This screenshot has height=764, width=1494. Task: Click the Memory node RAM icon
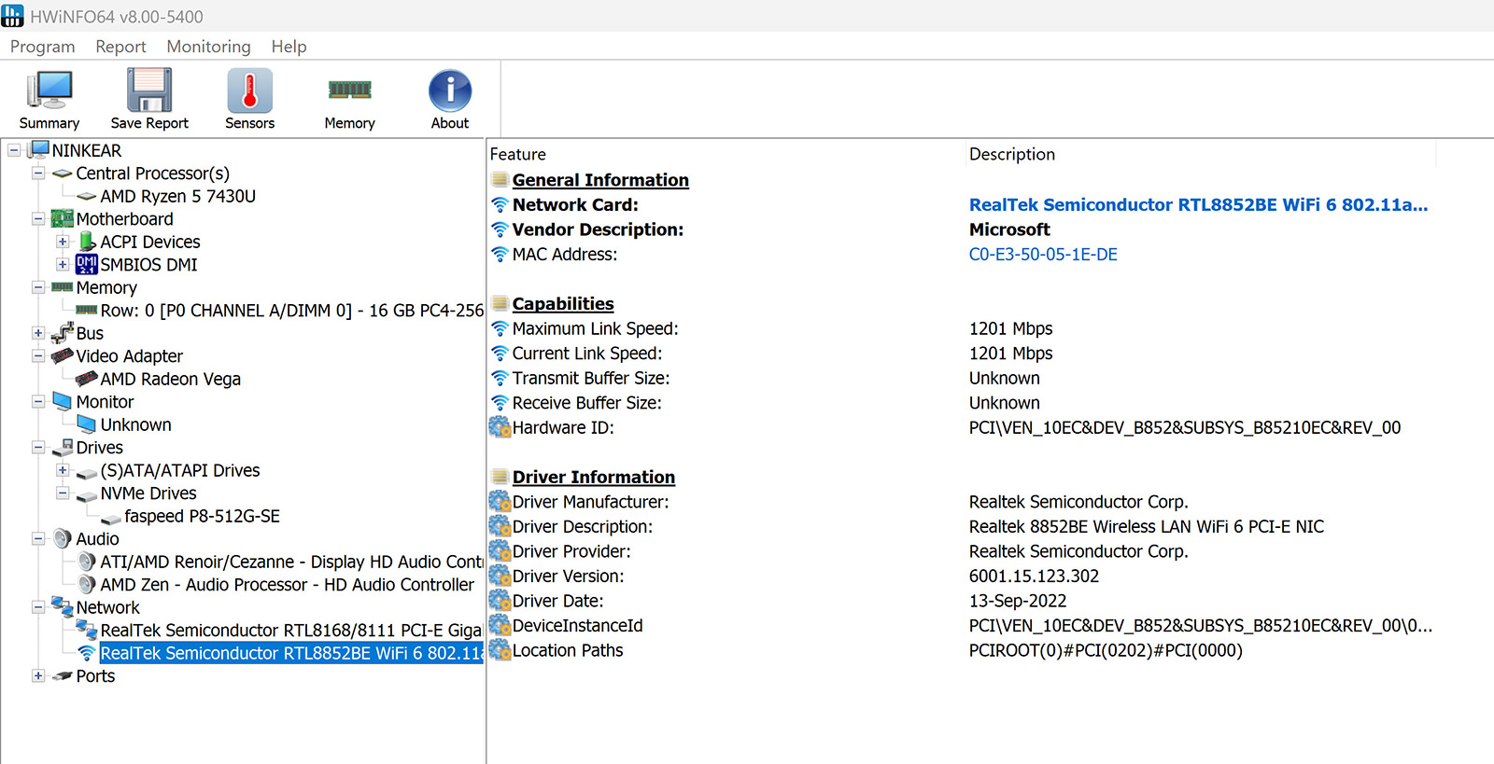tap(63, 287)
